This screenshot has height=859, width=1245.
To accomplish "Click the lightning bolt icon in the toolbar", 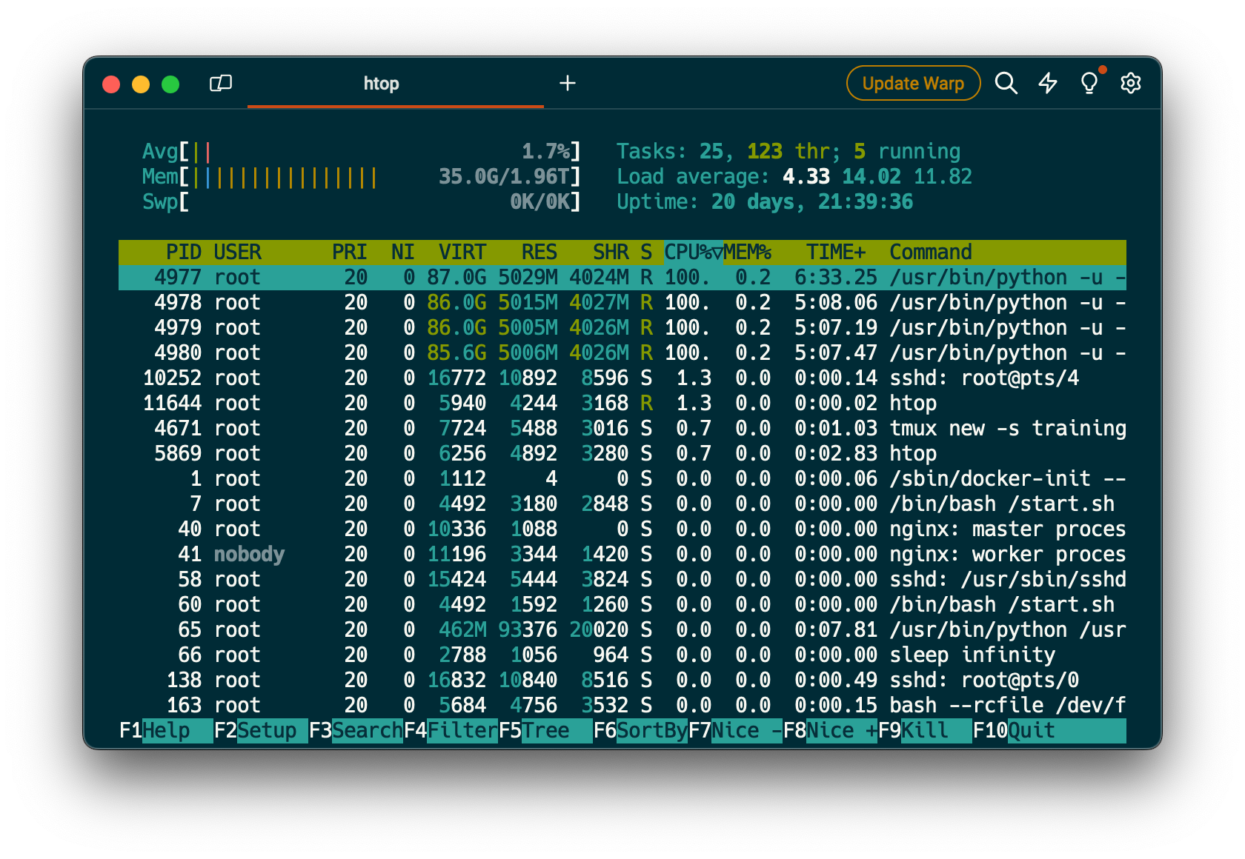I will click(1048, 83).
